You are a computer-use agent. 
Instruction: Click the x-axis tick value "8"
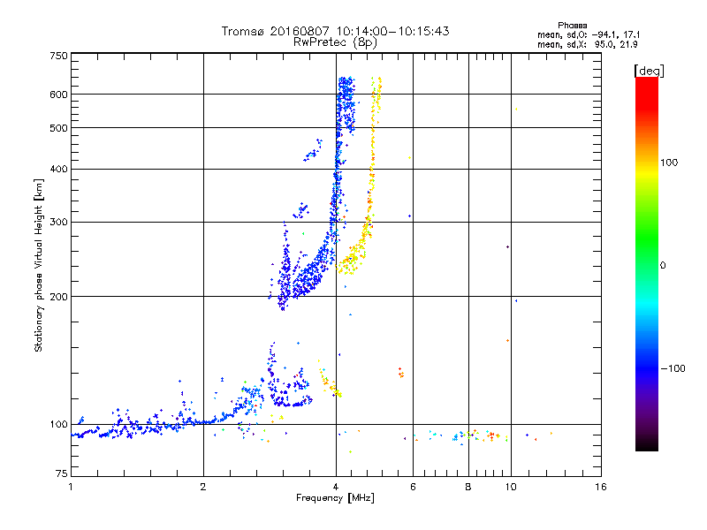click(468, 487)
